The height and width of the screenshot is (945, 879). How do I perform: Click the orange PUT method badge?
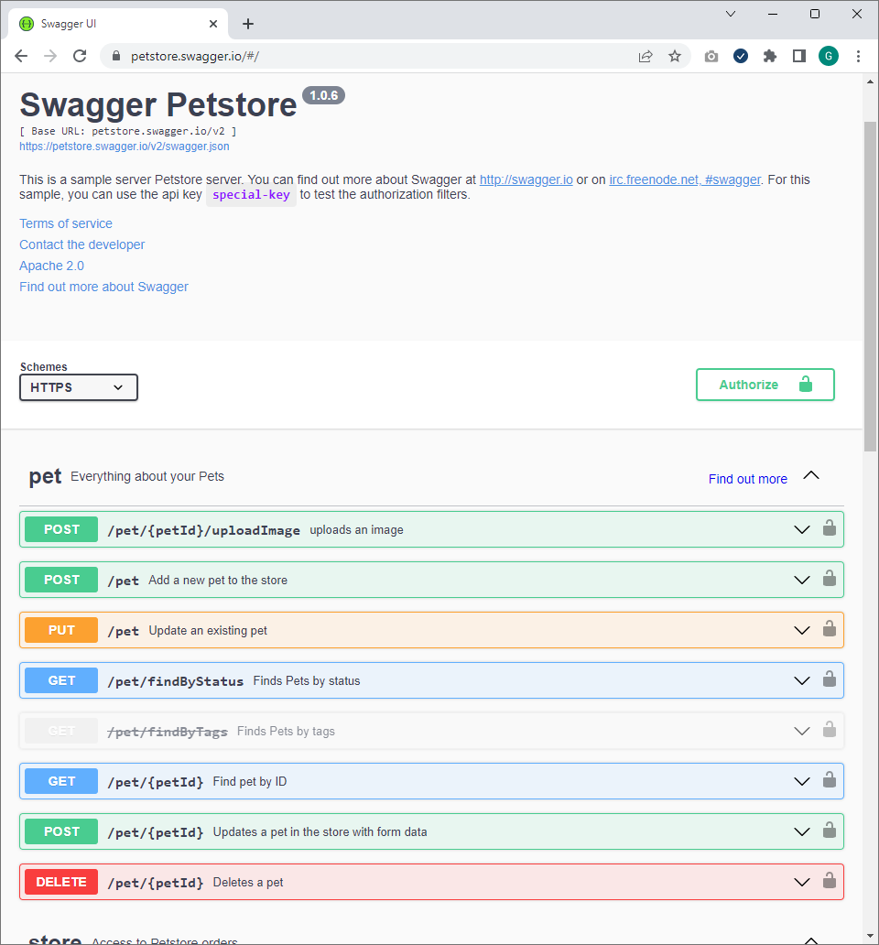(x=61, y=630)
